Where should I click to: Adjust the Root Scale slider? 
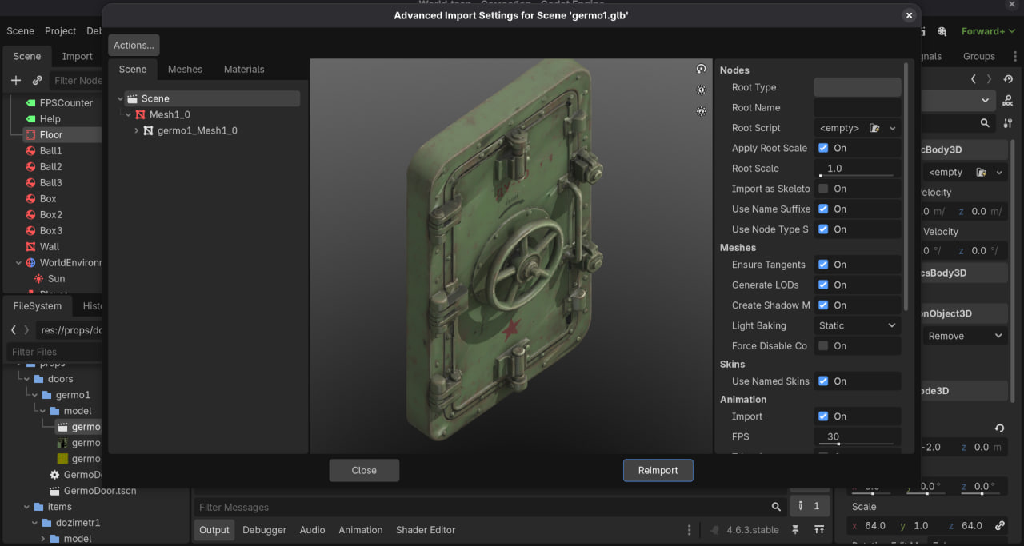click(856, 175)
